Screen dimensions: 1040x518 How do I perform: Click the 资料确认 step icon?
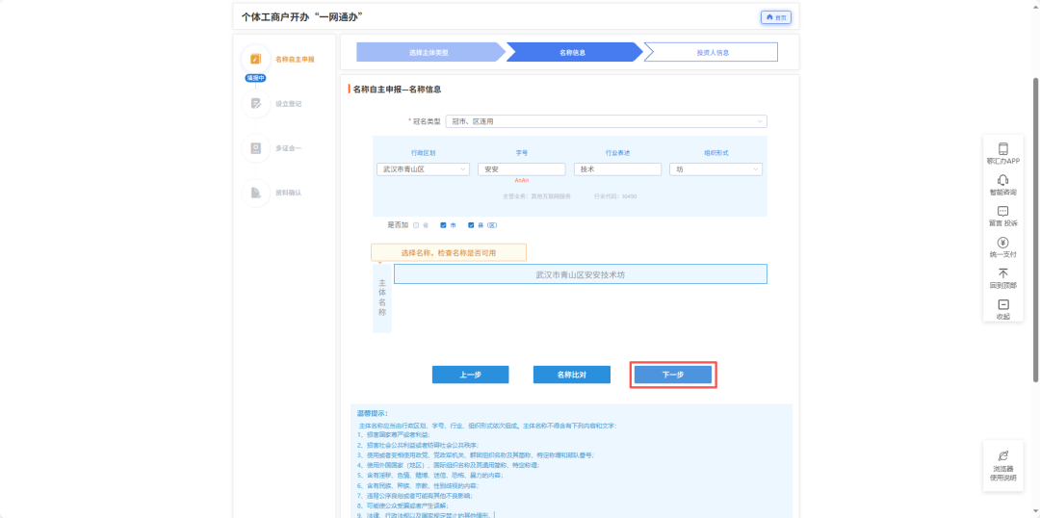tap(256, 193)
